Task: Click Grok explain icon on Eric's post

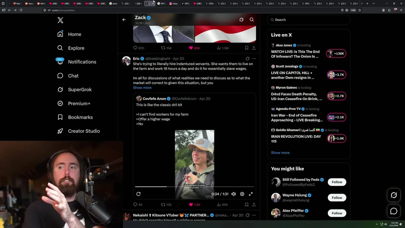Action: [247, 59]
